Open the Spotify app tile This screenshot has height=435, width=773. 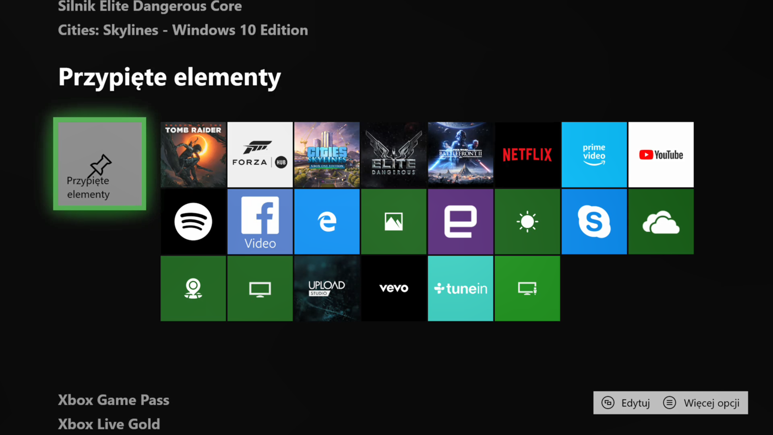click(193, 222)
